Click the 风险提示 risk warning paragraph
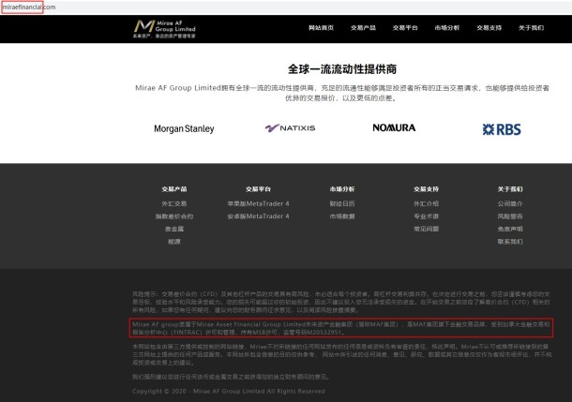The width and height of the screenshot is (572, 402). click(x=341, y=302)
